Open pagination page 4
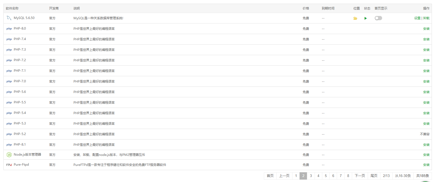 [x=318, y=176]
